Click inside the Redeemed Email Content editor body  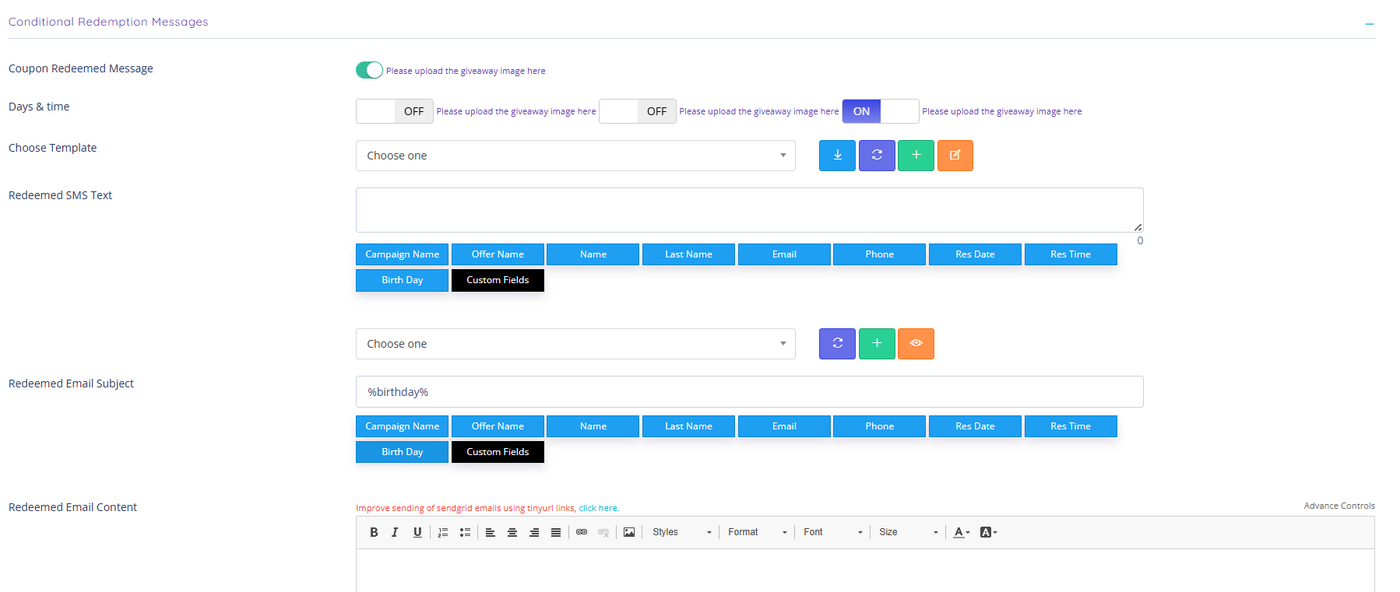865,570
